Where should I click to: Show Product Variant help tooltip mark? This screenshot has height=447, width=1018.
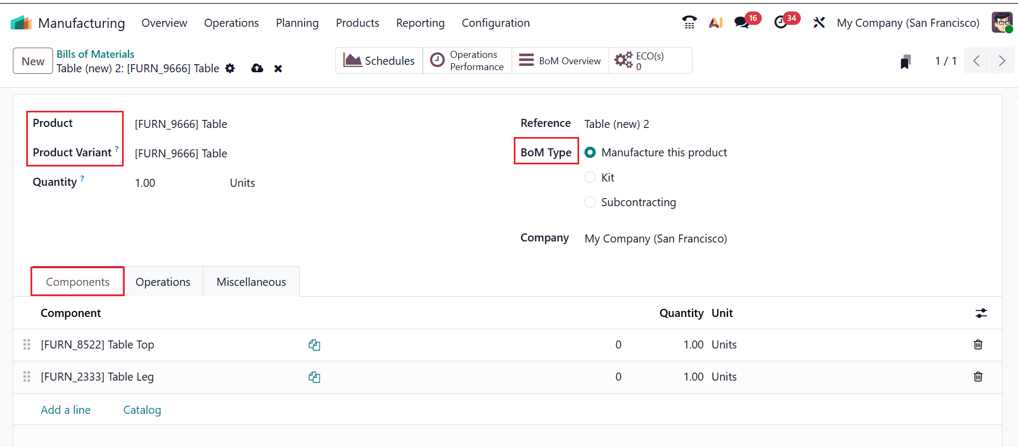pyautogui.click(x=117, y=149)
